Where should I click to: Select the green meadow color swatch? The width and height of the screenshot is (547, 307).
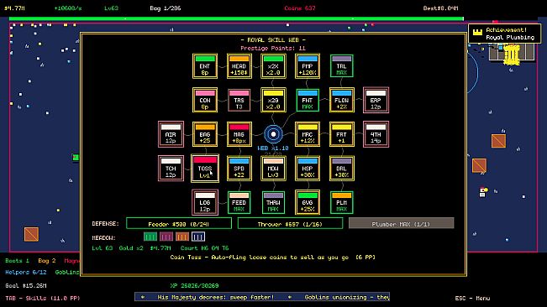pos(150,237)
